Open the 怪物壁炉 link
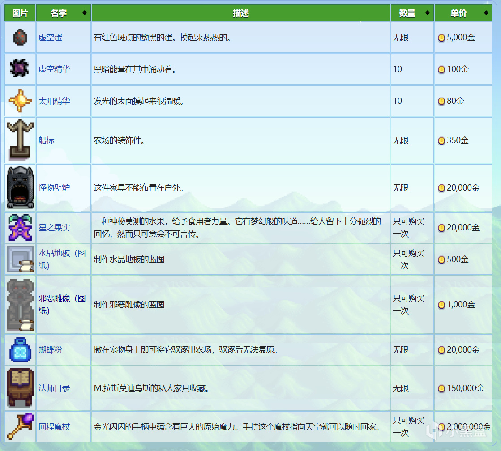Screen dimensions: 501x451 coord(54,187)
